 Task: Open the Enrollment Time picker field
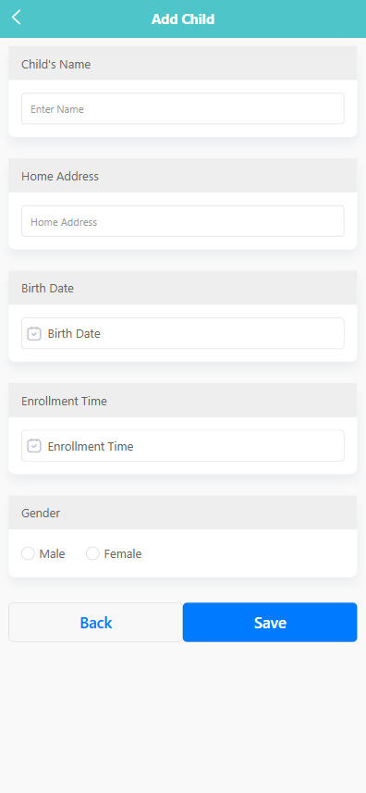point(183,446)
